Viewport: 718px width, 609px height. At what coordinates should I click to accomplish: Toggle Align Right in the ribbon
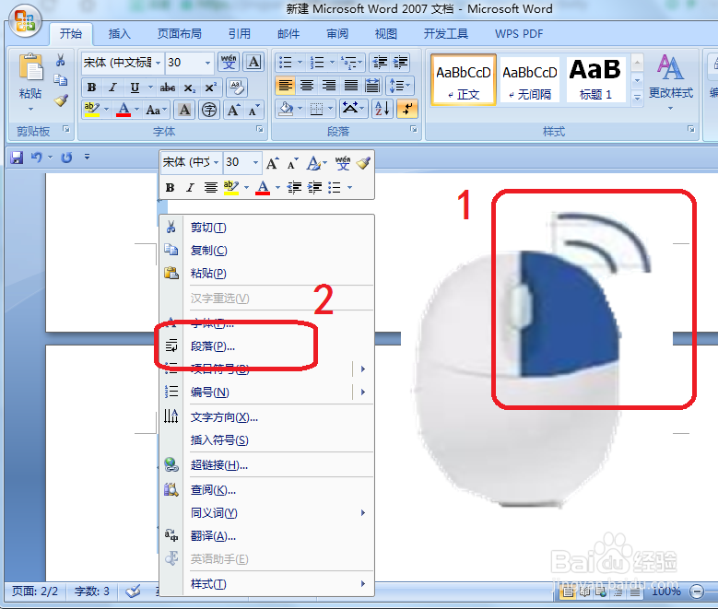329,86
